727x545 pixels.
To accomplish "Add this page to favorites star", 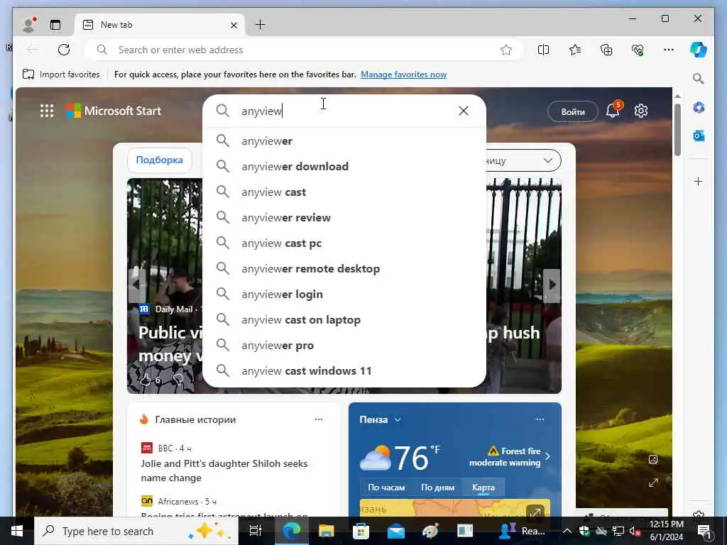I will pos(505,50).
